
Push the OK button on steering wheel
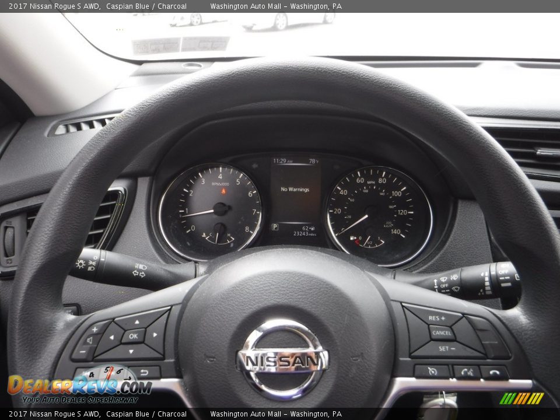[x=133, y=336]
